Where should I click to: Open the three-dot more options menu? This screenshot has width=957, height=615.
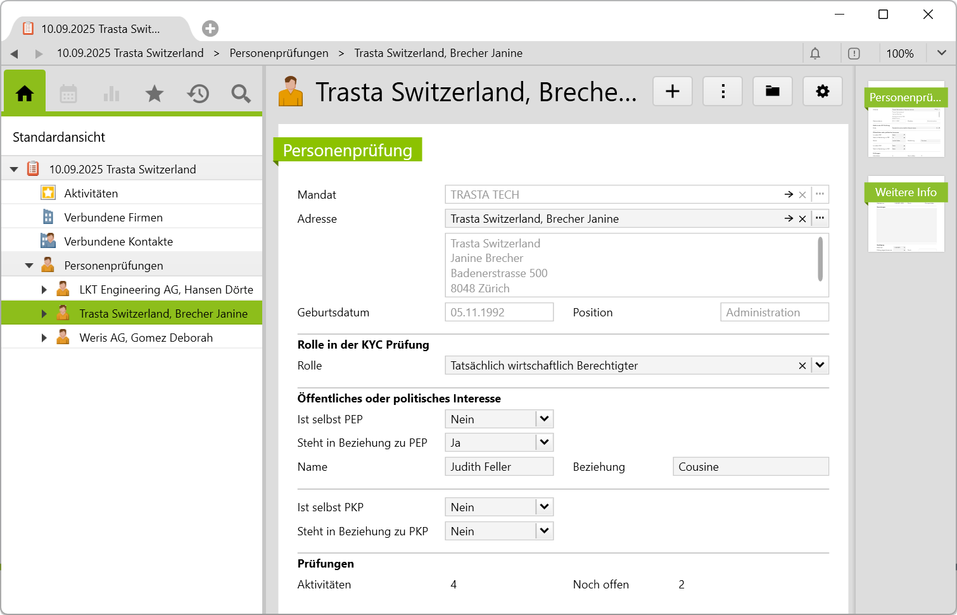click(723, 92)
